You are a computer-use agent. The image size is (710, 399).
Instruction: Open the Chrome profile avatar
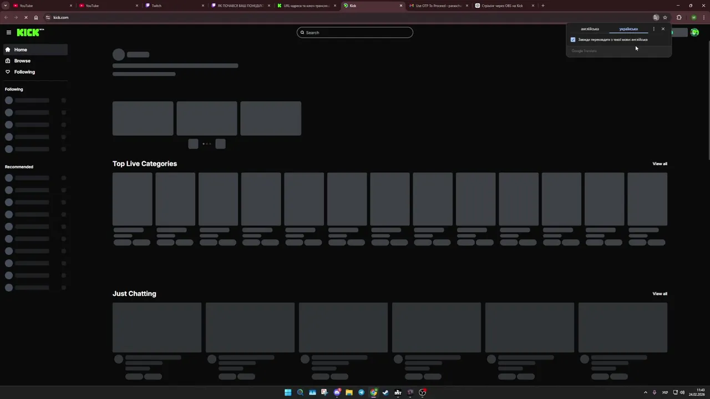(693, 17)
